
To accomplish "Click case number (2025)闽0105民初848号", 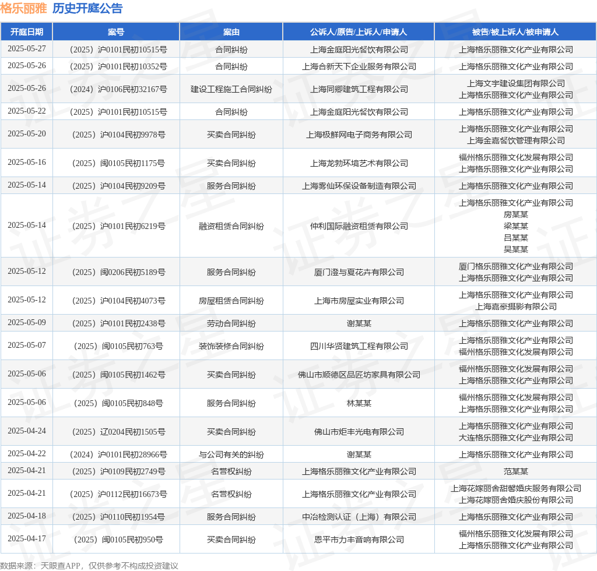I will [x=118, y=403].
